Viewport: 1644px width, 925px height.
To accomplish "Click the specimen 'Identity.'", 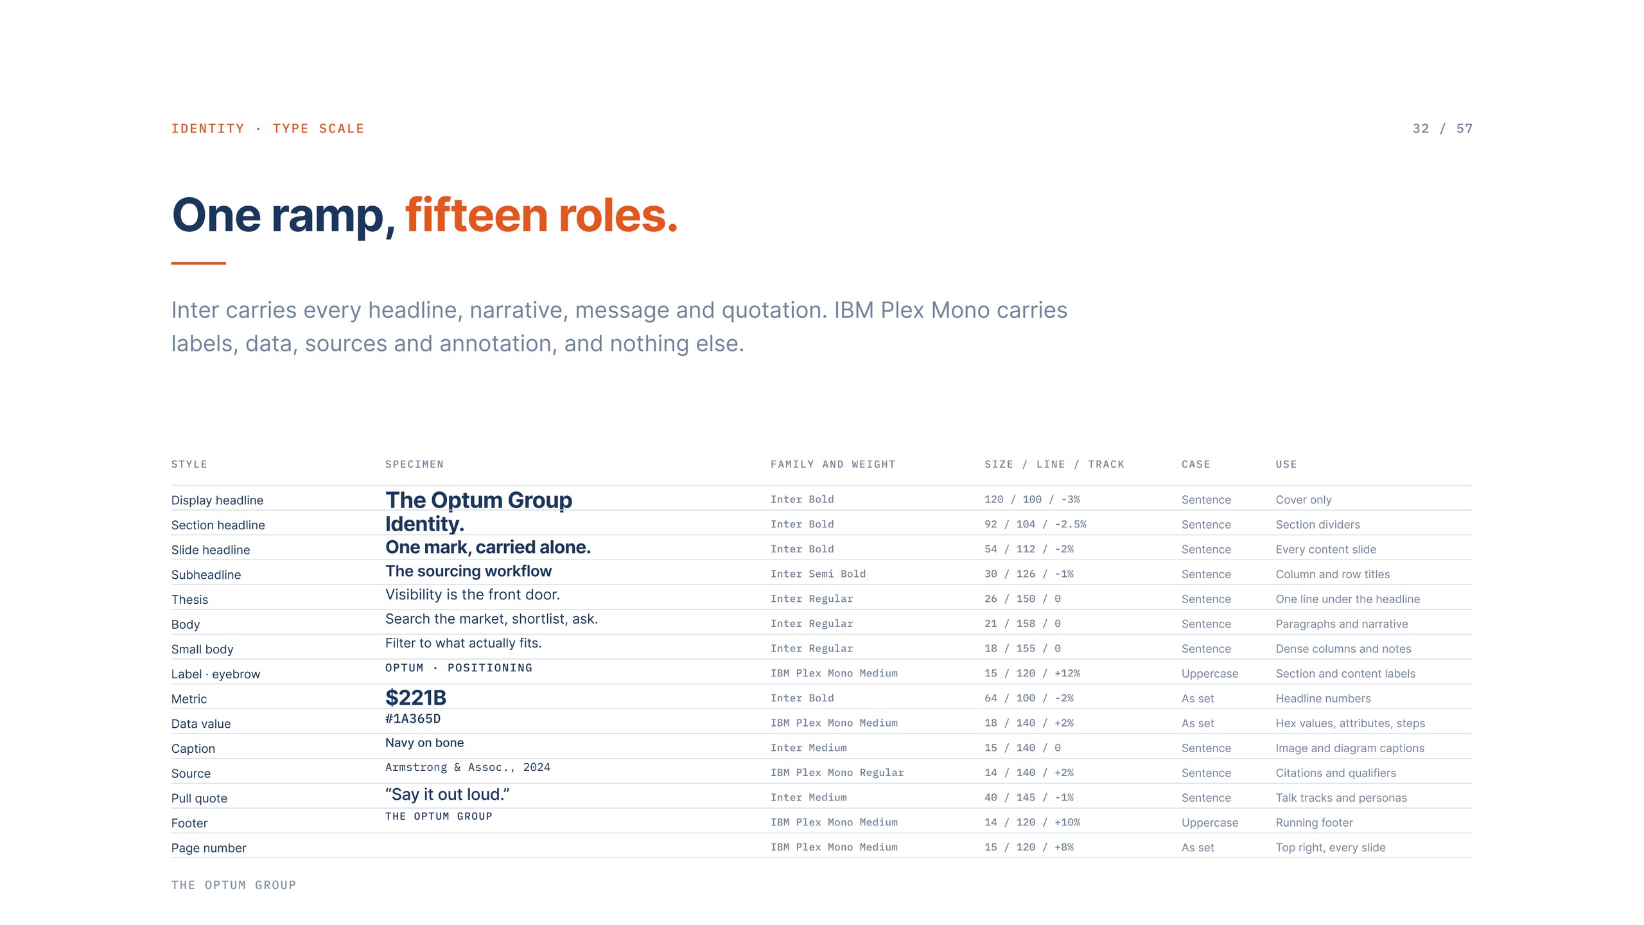I will pos(424,524).
